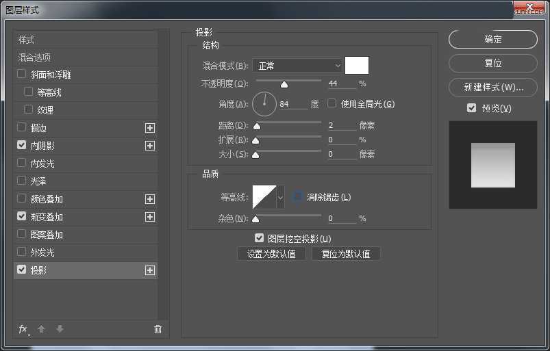This screenshot has width=550, height=351.
Task: Click 扩展 slider handle
Action: click(x=255, y=140)
